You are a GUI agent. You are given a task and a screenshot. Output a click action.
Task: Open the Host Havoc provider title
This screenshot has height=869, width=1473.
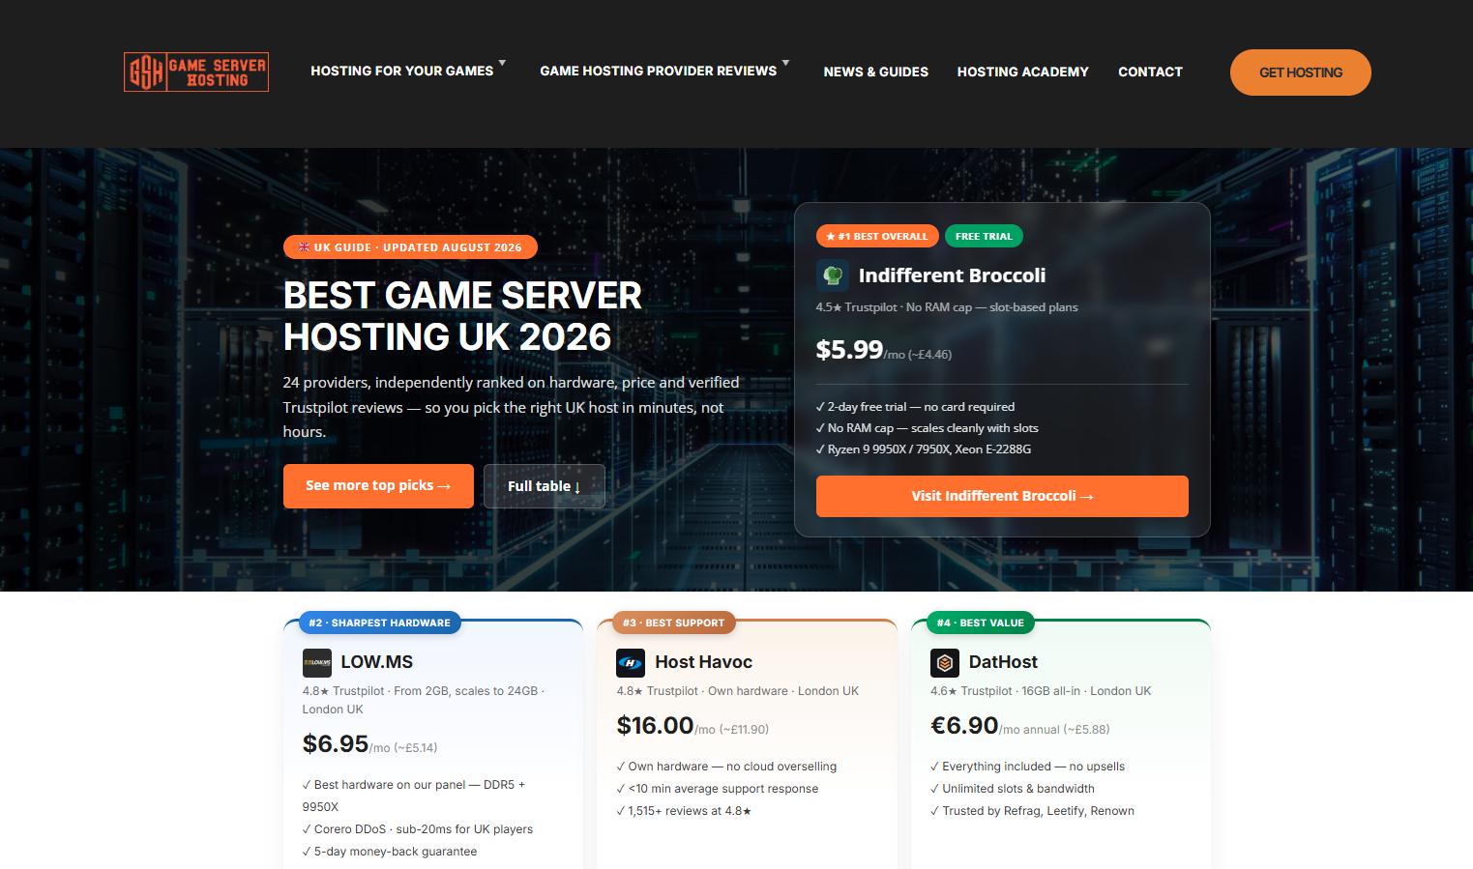click(x=703, y=662)
